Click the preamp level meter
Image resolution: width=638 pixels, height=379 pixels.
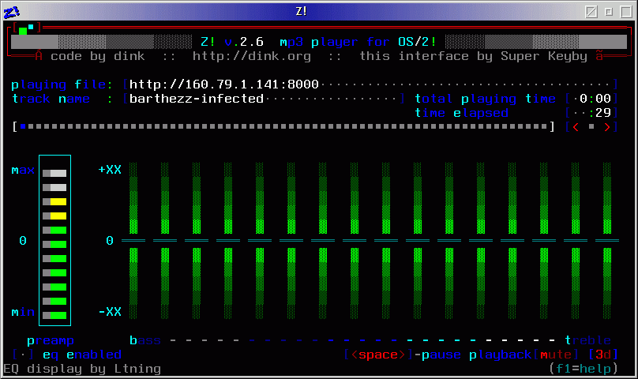click(x=55, y=240)
